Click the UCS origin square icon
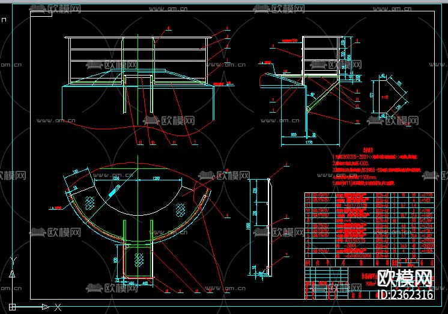Screen dimensions: 448x314 click(12, 307)
